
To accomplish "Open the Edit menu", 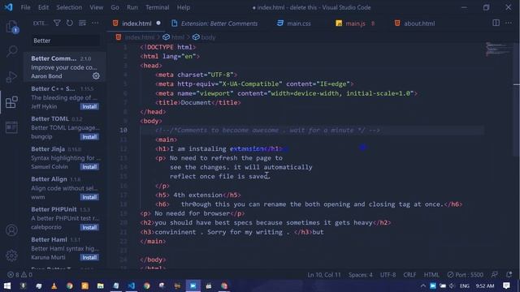I will [43, 7].
